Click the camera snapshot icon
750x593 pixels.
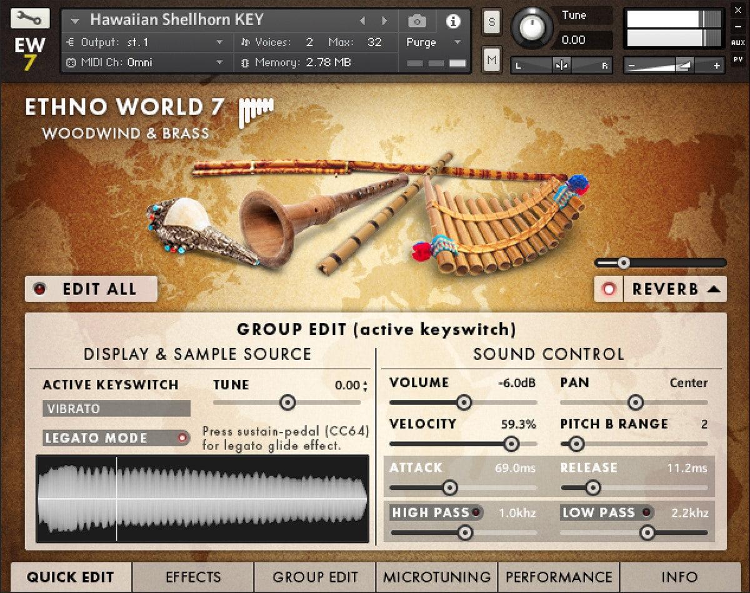point(417,21)
